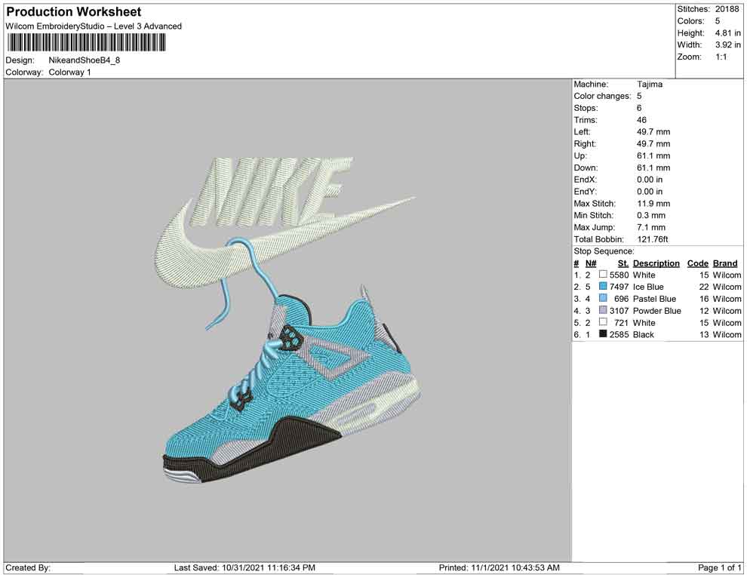The height and width of the screenshot is (575, 747).
Task: Click the Pastel Blue color swatch
Action: (603, 298)
